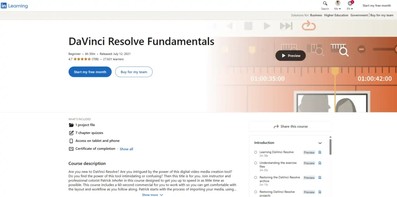Preview Understanding the exercise files lesson

click(x=309, y=163)
